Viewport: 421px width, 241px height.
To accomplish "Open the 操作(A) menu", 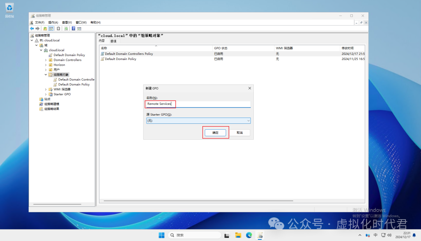I will [53, 23].
